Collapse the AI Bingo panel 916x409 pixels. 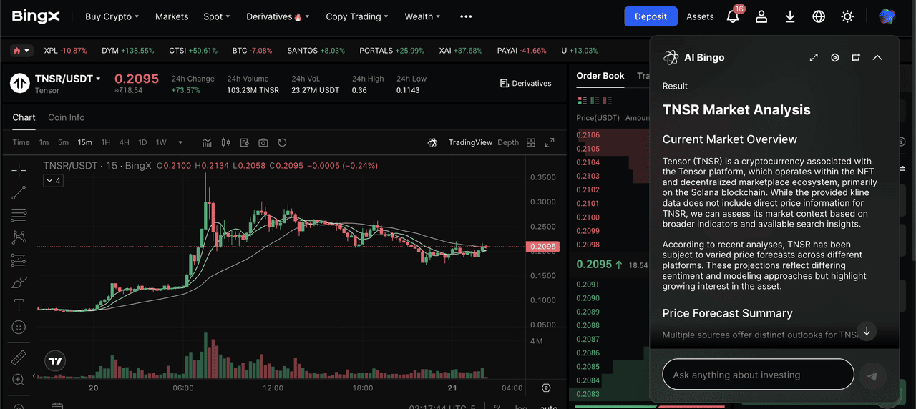[877, 58]
